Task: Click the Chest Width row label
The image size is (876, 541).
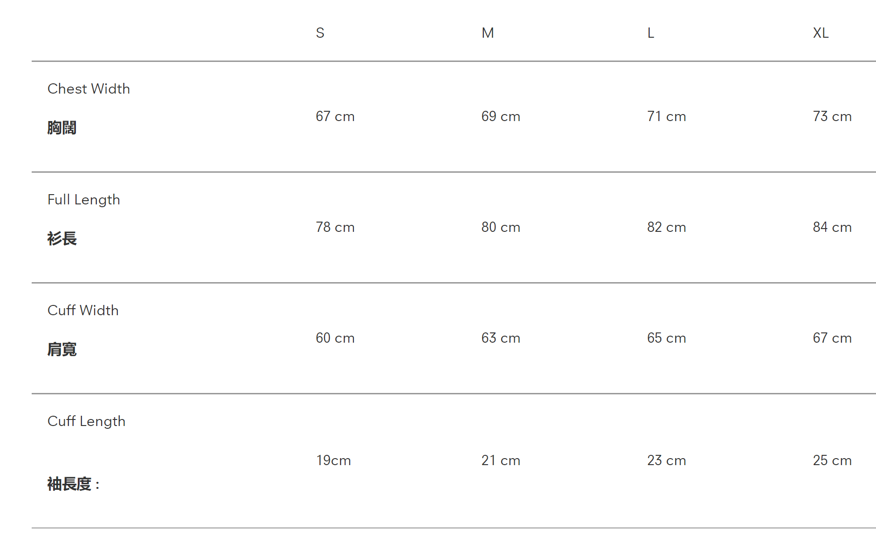Action: (88, 89)
